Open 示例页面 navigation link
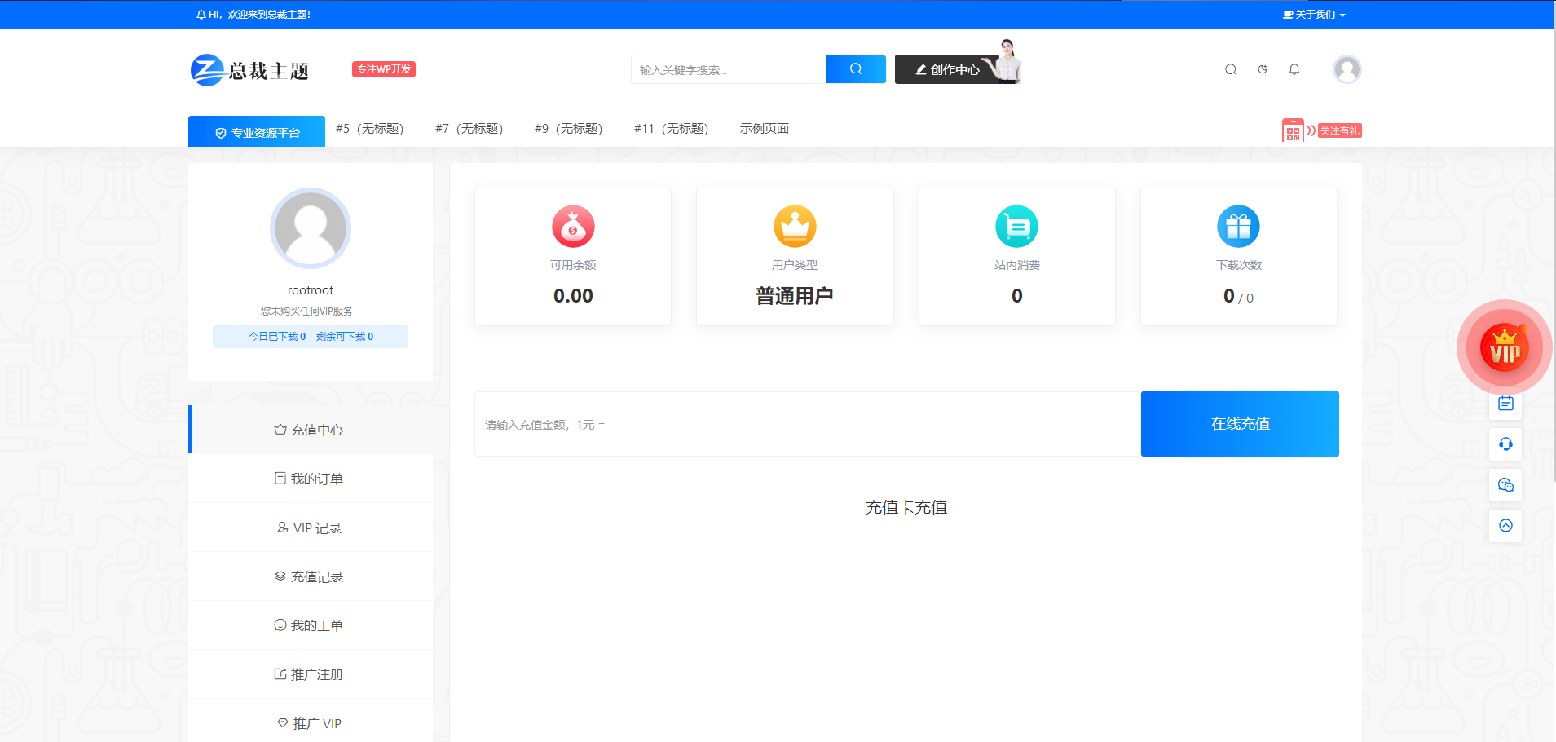The width and height of the screenshot is (1556, 742). point(764,129)
